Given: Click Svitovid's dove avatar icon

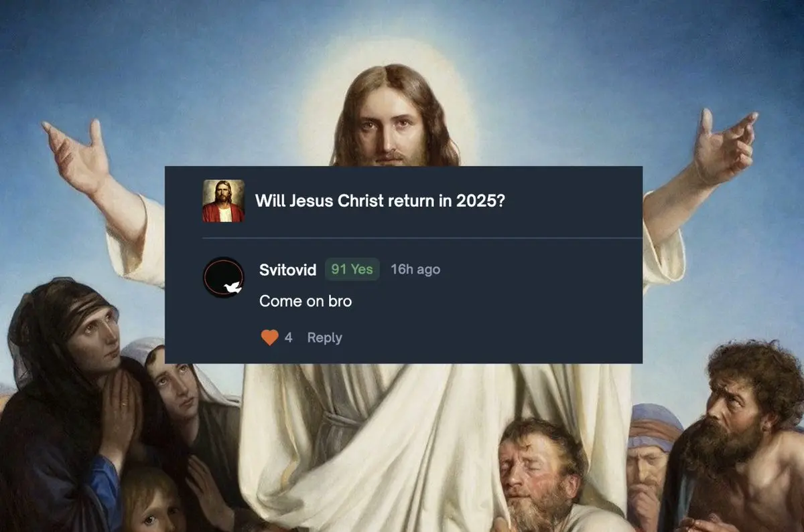Looking at the screenshot, I should (x=223, y=277).
